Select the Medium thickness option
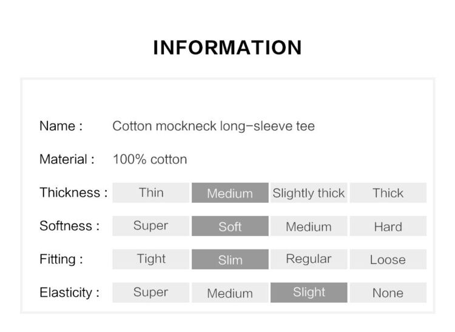 pyautogui.click(x=230, y=192)
